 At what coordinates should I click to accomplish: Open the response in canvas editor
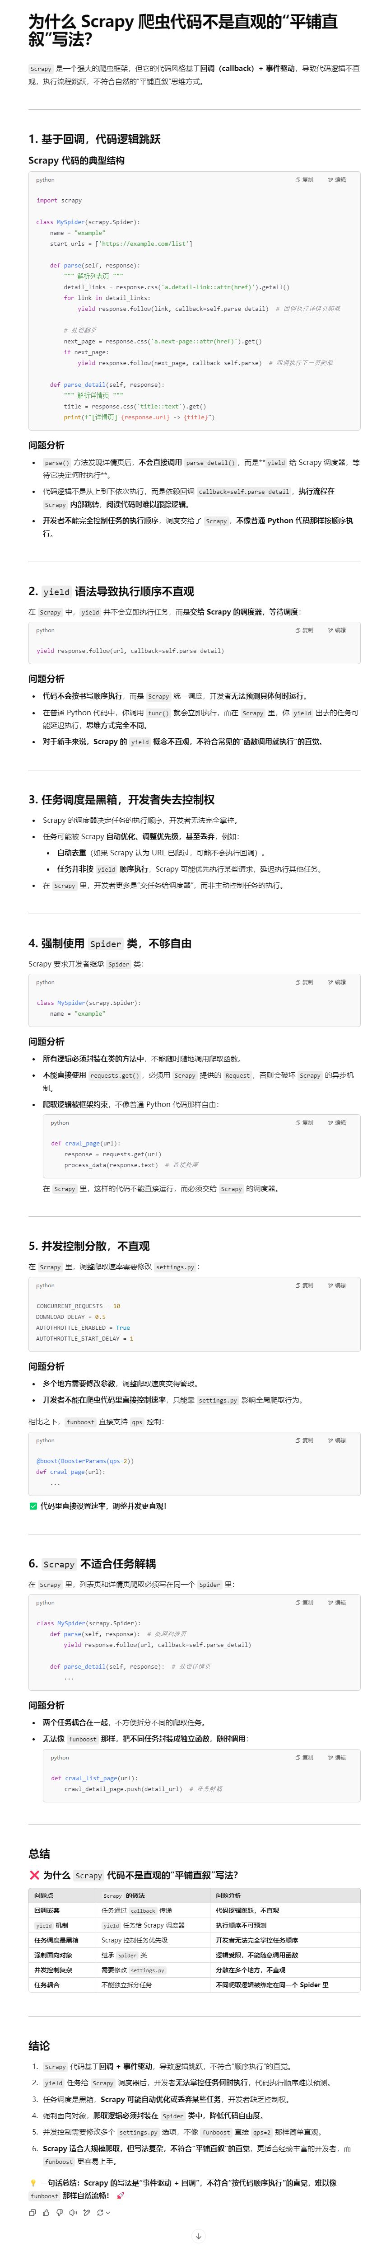click(x=86, y=2212)
